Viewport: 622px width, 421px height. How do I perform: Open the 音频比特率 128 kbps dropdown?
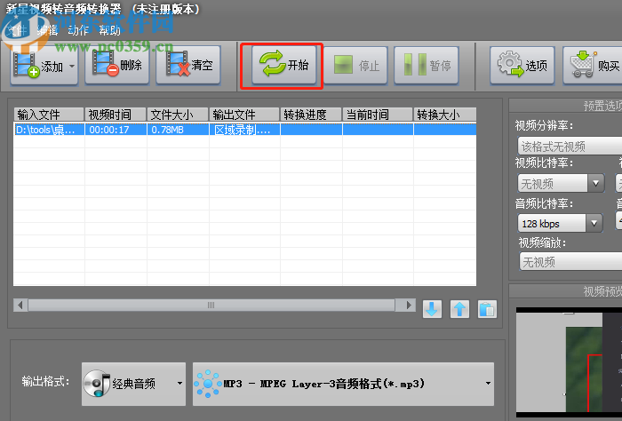[560, 224]
